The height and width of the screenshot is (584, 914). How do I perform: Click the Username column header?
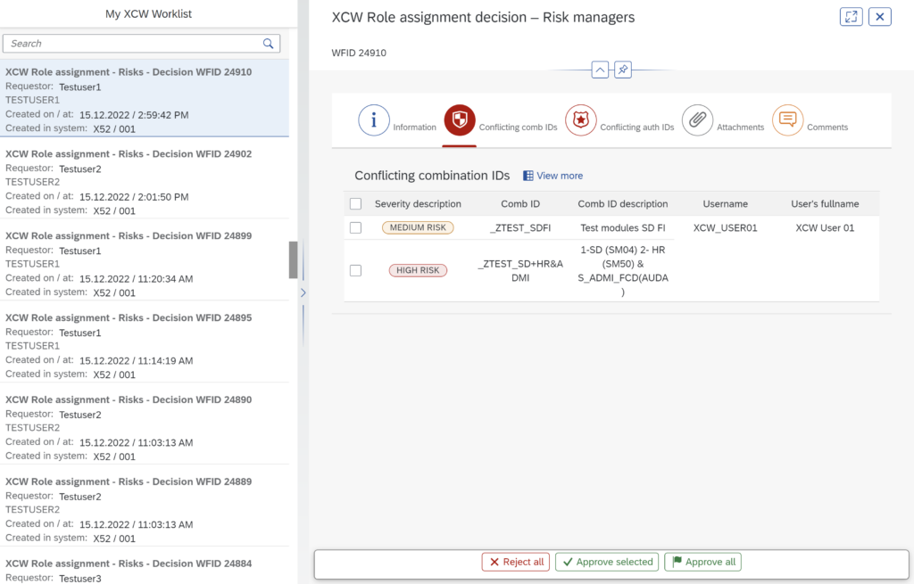pyautogui.click(x=725, y=204)
